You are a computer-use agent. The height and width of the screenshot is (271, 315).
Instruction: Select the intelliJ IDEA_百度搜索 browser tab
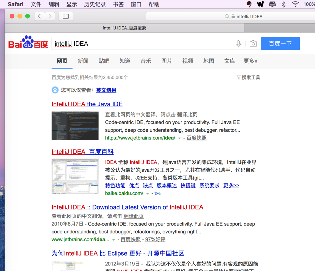[124, 28]
